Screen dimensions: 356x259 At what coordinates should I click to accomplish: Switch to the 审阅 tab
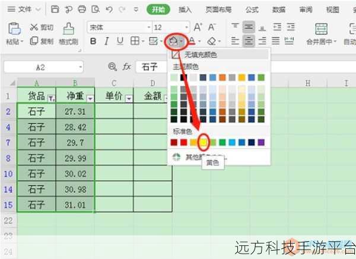coord(306,9)
